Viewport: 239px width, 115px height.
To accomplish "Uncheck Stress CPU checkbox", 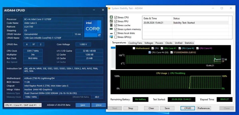I will point(116,18).
